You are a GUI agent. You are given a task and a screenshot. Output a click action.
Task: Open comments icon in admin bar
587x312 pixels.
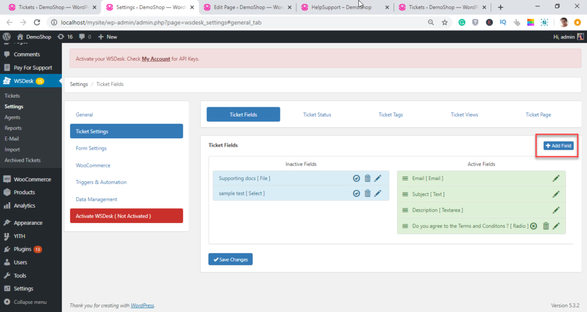click(x=85, y=37)
